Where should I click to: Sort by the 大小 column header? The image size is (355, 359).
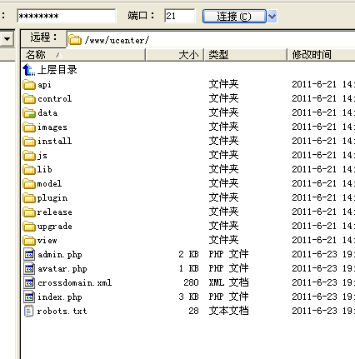coord(175,55)
